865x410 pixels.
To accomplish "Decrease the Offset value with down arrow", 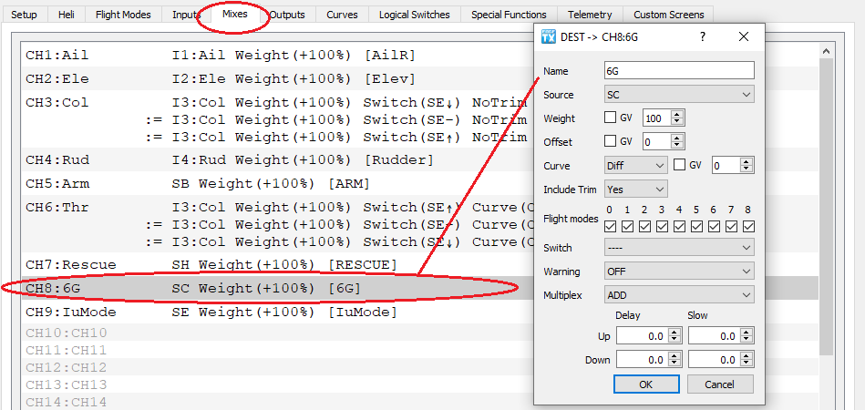I will tap(677, 146).
